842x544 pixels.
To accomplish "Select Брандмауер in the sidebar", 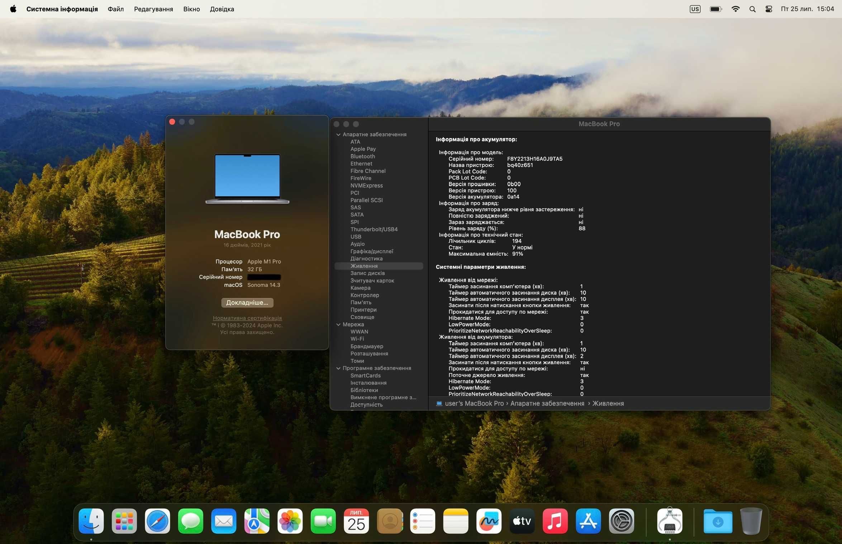I will [367, 346].
